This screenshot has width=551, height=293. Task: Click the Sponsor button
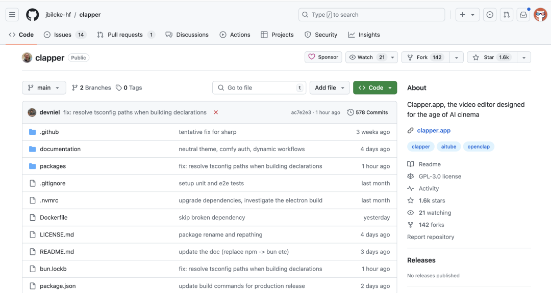point(323,57)
